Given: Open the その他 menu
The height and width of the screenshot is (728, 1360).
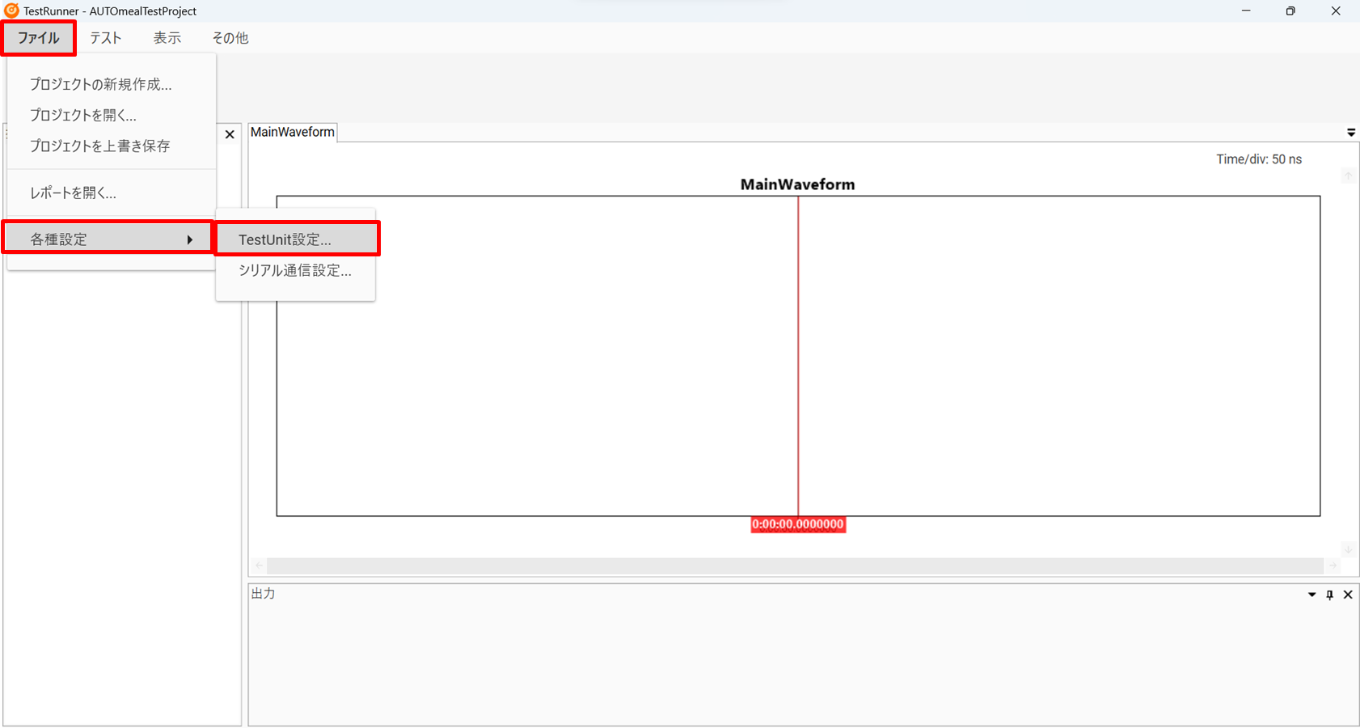Looking at the screenshot, I should point(230,38).
